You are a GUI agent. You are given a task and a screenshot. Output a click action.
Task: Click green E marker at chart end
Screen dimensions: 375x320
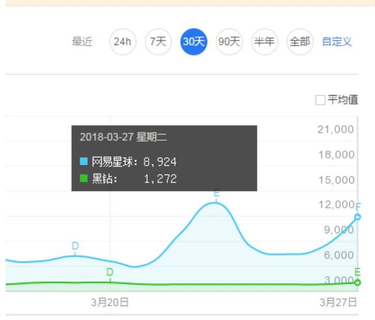pos(357,272)
